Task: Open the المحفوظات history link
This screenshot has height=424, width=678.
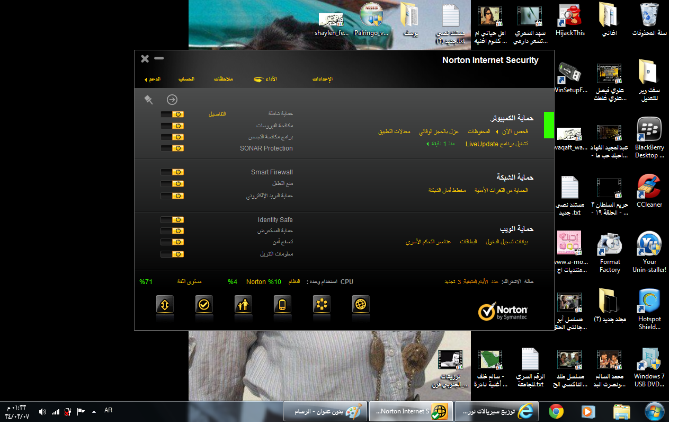Action: pos(478,131)
